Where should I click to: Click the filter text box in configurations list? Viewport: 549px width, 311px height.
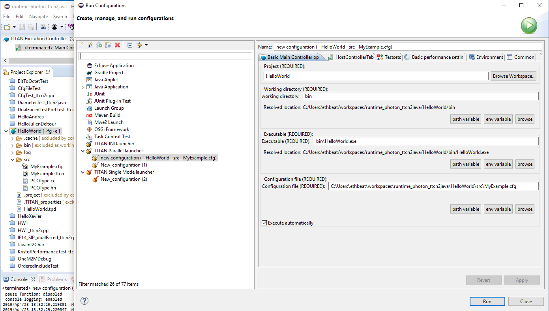click(165, 56)
